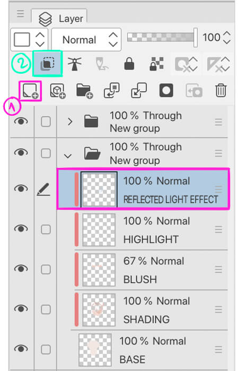Collapse the open New group folder
Viewport: 238px width, 371px height.
click(x=68, y=156)
